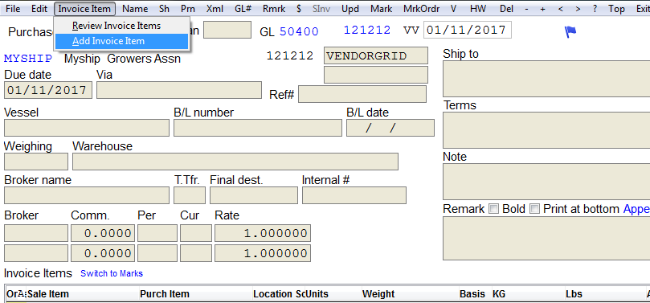Click the Mark menu item
Screen dimensions: 650x303
pyautogui.click(x=382, y=9)
